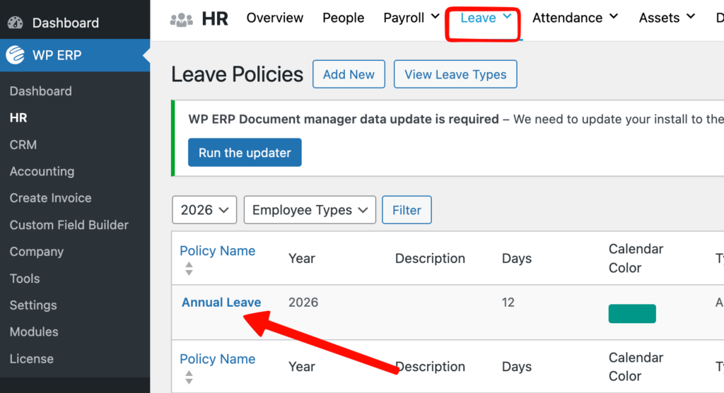
Task: Open the 2026 year dropdown
Action: coord(204,210)
